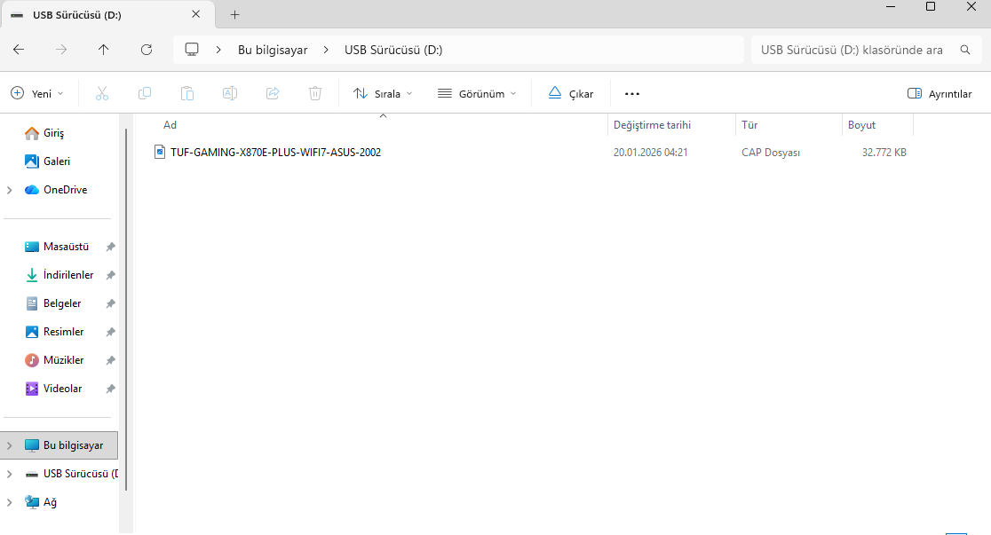Click the 32.772 KB size cell
Screen dimensions: 991x535
(x=884, y=153)
